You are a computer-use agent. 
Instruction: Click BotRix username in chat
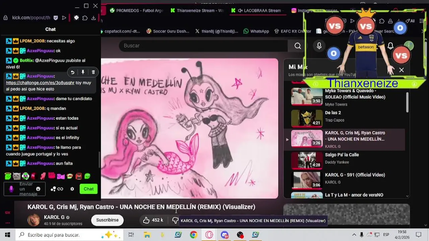point(27,61)
